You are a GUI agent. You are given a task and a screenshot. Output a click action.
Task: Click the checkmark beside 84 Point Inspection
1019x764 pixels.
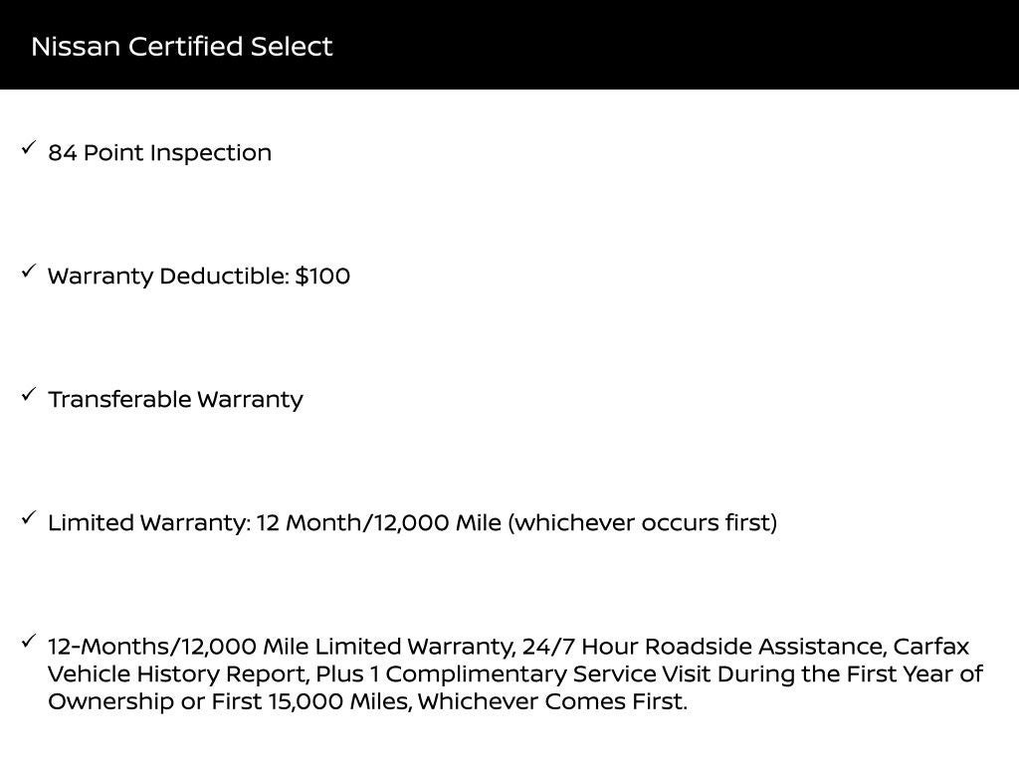click(29, 149)
